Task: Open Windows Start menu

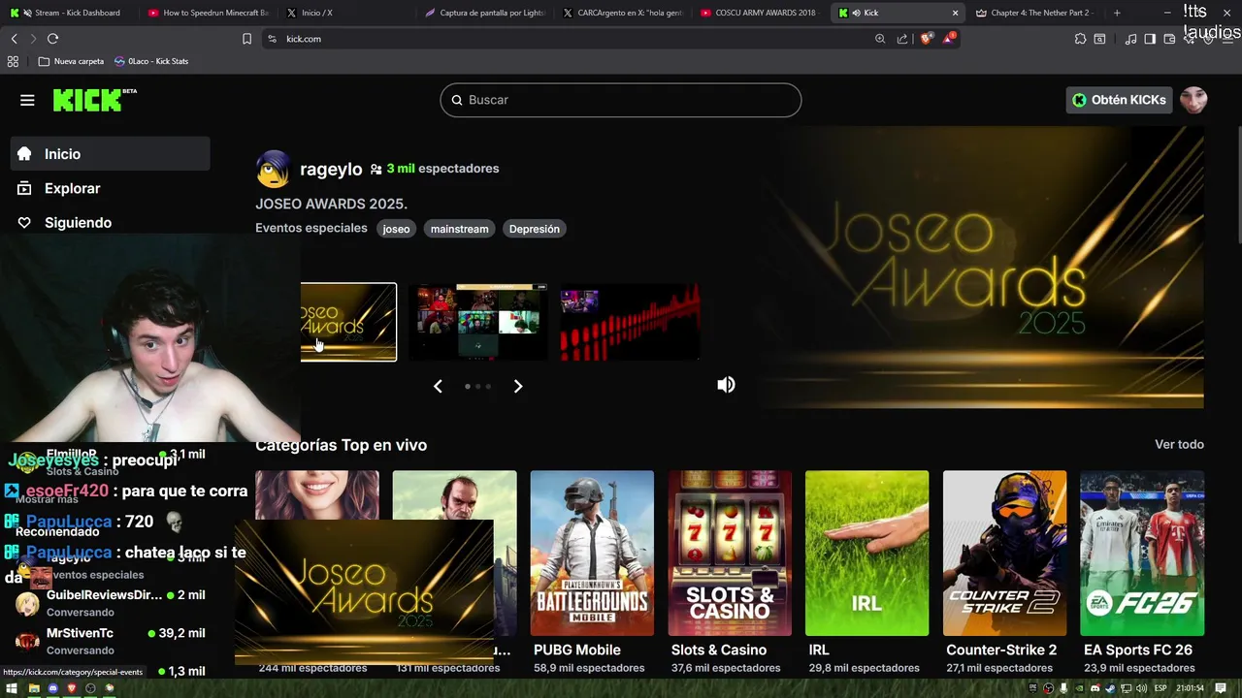Action: 13,688
